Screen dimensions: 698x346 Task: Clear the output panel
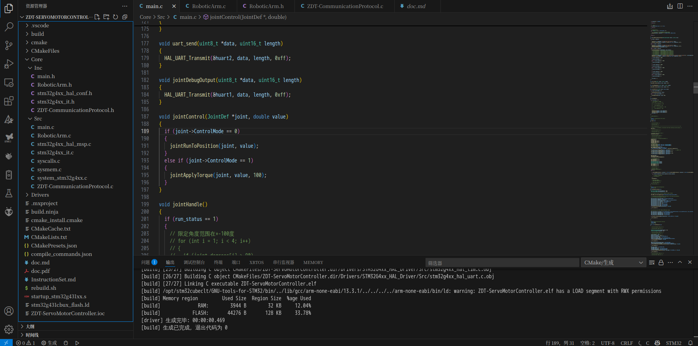[x=652, y=262]
